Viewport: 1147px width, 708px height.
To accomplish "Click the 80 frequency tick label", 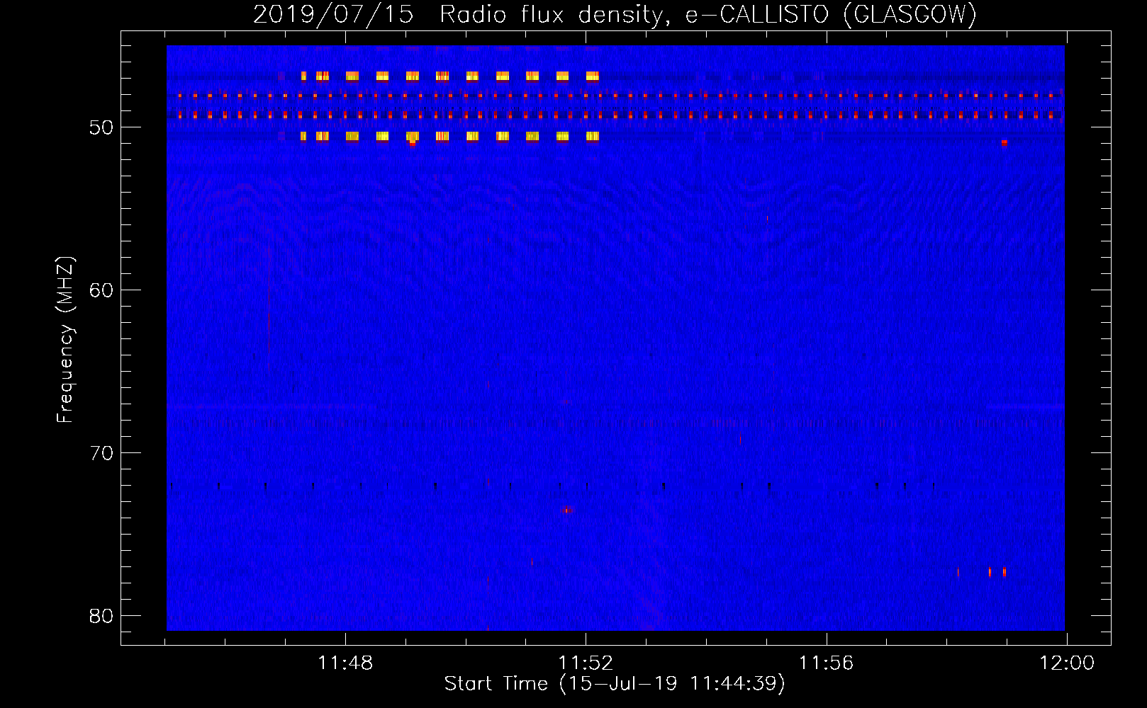I will [101, 616].
